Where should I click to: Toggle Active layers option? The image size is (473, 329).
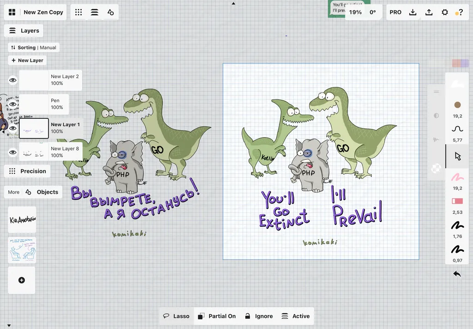(x=296, y=316)
